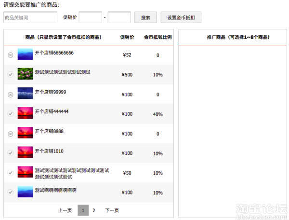Open thumbnail of 开个店铺99999

(25, 93)
